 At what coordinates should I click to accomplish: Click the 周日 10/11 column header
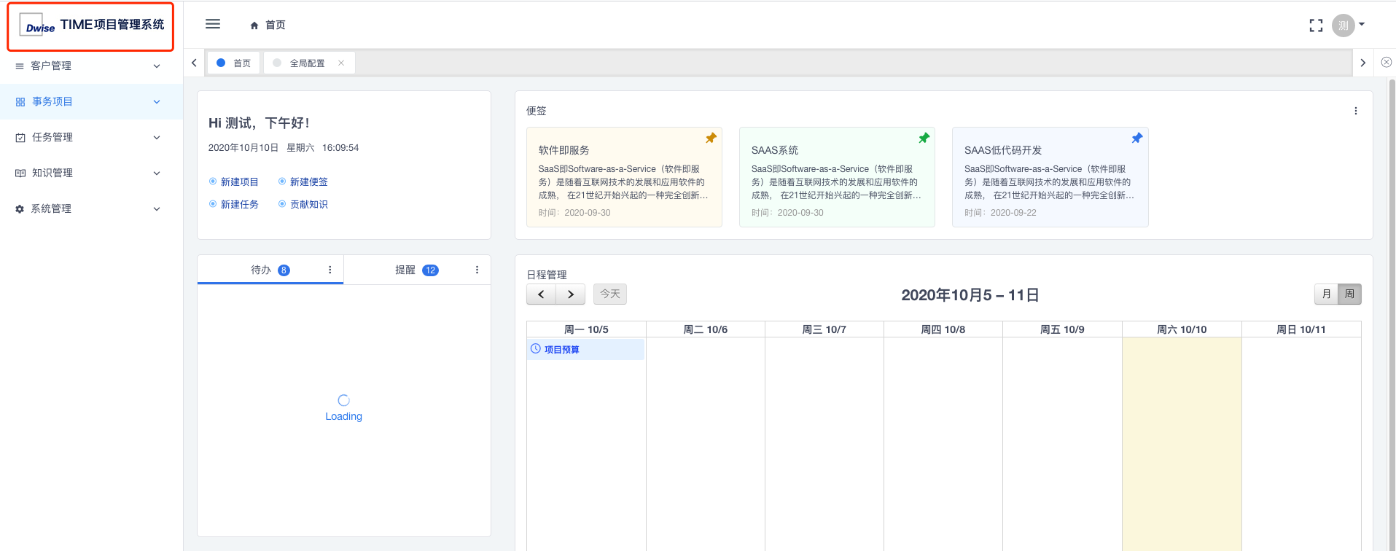point(1301,329)
